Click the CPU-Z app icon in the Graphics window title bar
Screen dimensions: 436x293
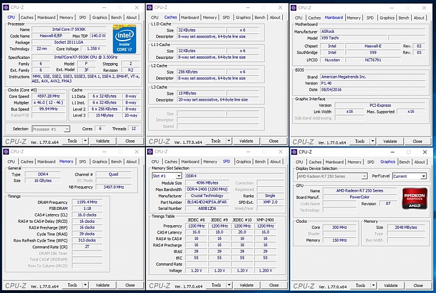point(294,152)
